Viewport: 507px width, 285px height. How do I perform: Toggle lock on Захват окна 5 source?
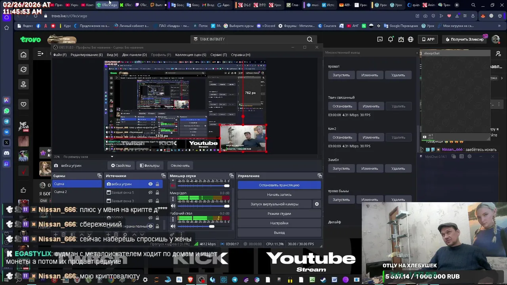[157, 192]
